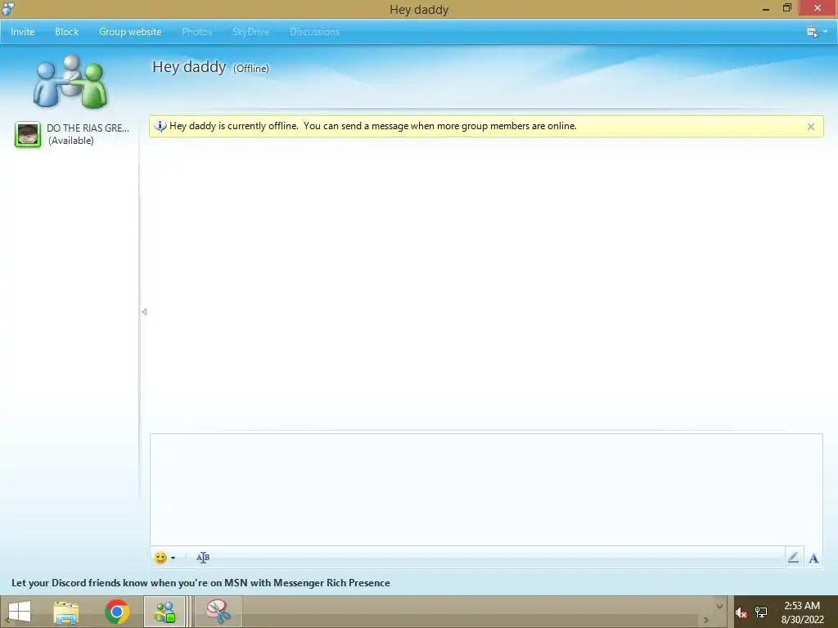Expand the menu dropdown arrow at top right
This screenshot has width=838, height=628.
pos(825,32)
